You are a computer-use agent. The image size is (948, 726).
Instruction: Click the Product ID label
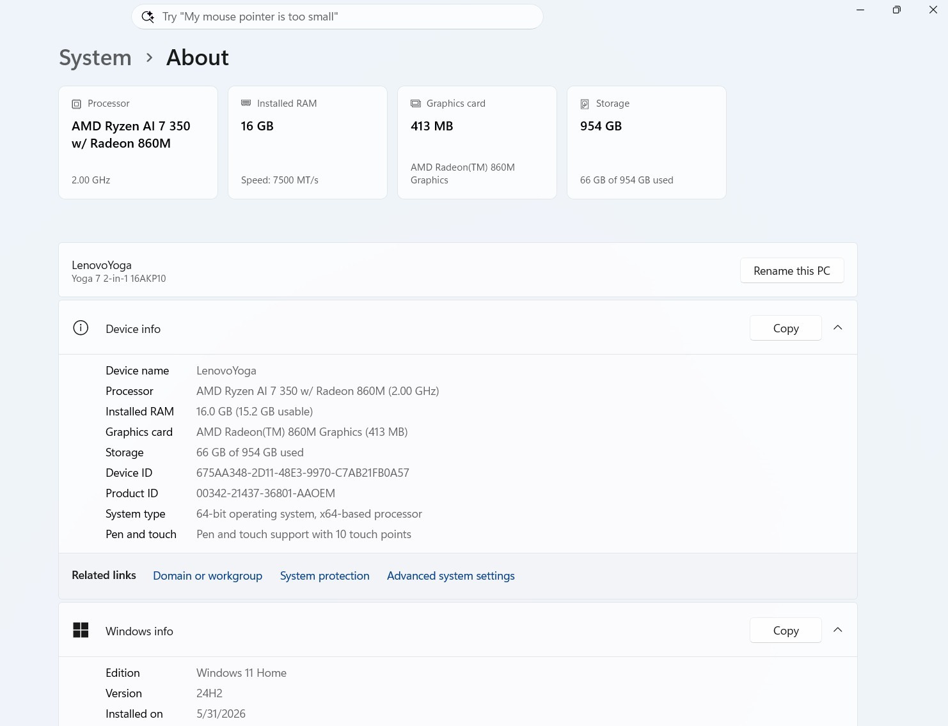click(132, 493)
